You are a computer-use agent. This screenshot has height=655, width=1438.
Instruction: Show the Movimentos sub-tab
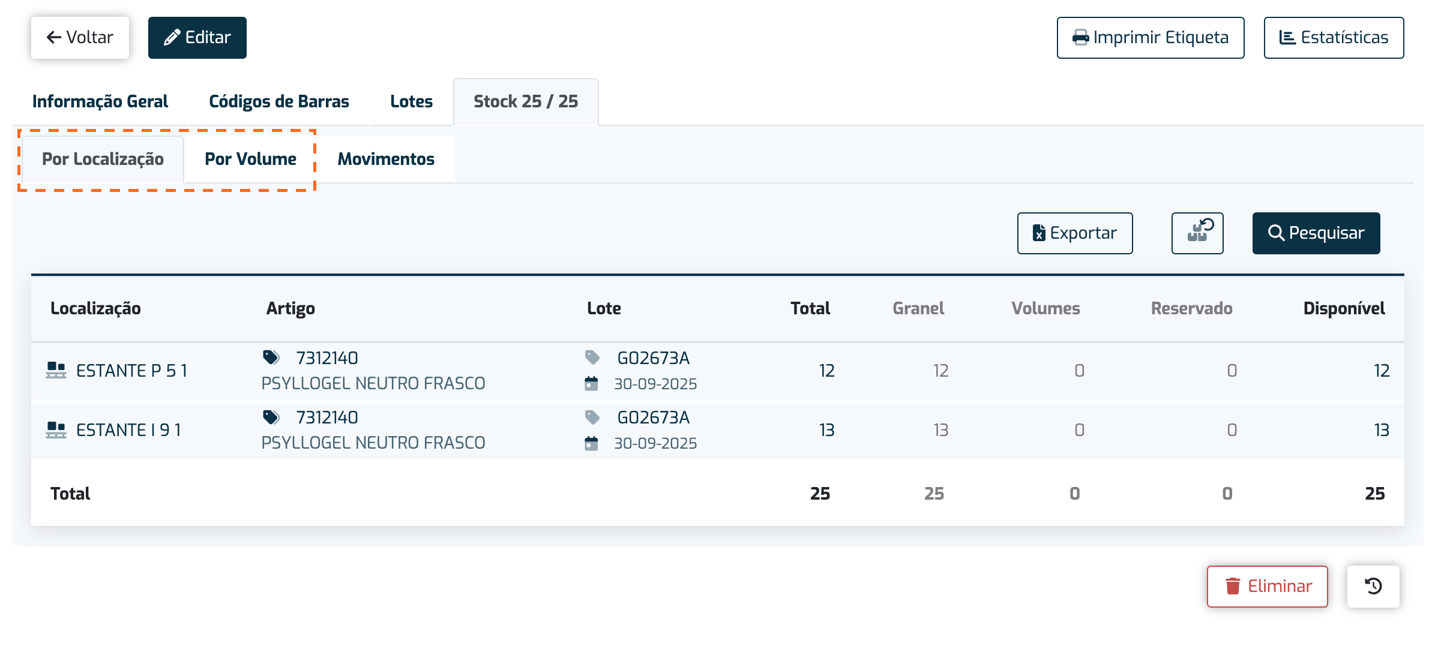386,159
